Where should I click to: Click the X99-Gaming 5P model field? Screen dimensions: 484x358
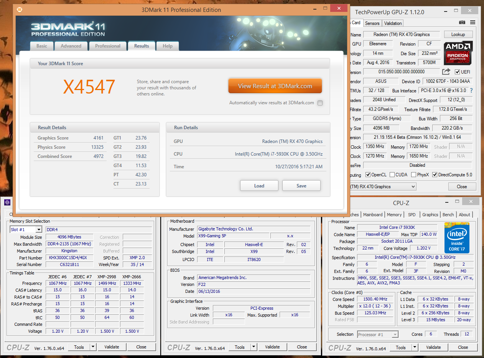click(233, 236)
